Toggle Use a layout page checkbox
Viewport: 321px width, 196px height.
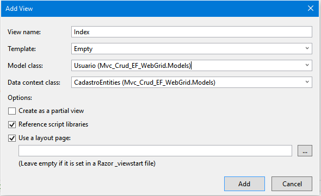click(12, 138)
